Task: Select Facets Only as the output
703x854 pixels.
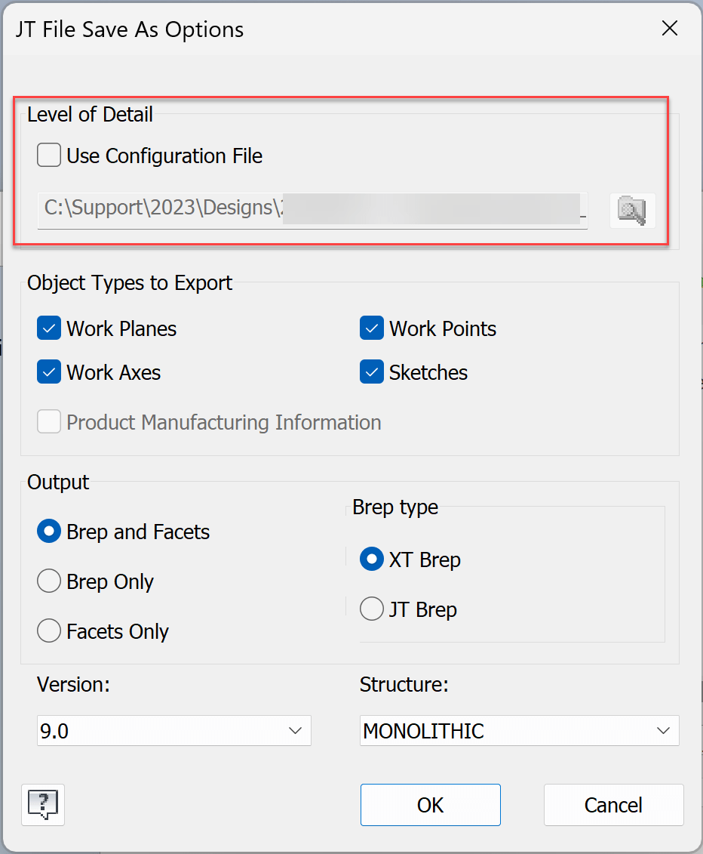Action: point(48,630)
